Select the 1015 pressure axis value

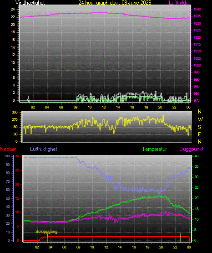click(x=197, y=44)
